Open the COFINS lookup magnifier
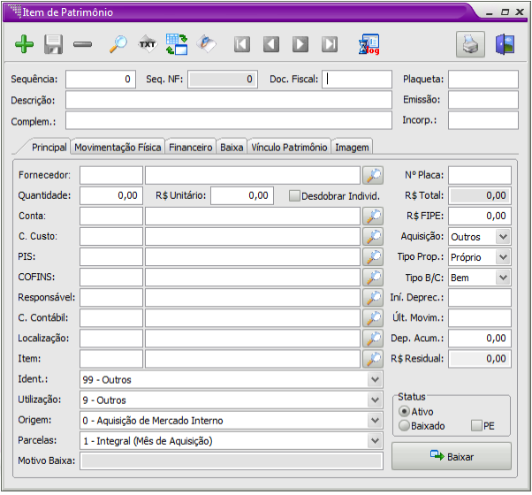The width and height of the screenshot is (532, 495). click(373, 278)
